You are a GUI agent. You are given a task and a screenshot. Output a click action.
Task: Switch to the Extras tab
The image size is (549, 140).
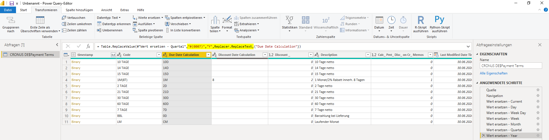click(125, 10)
